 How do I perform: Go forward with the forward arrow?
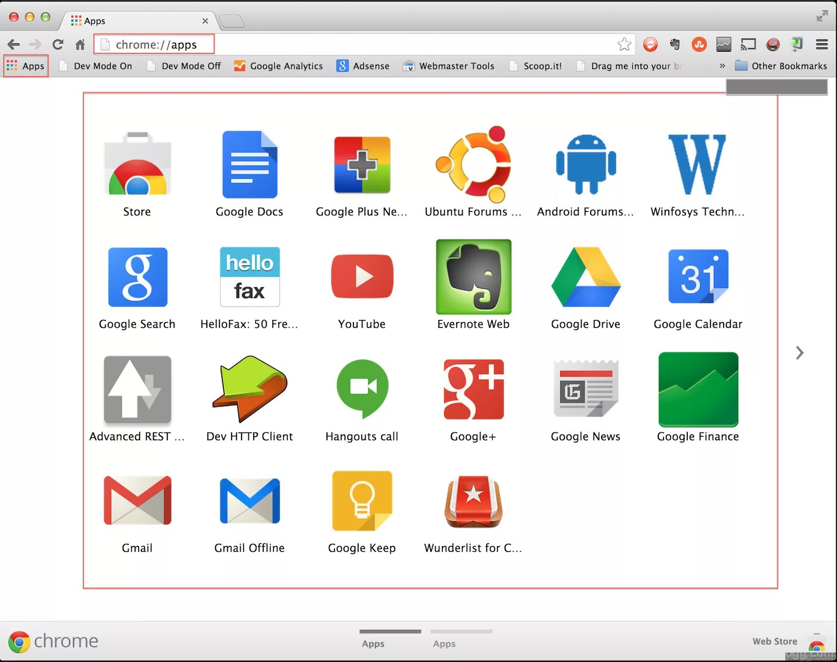tap(35, 45)
